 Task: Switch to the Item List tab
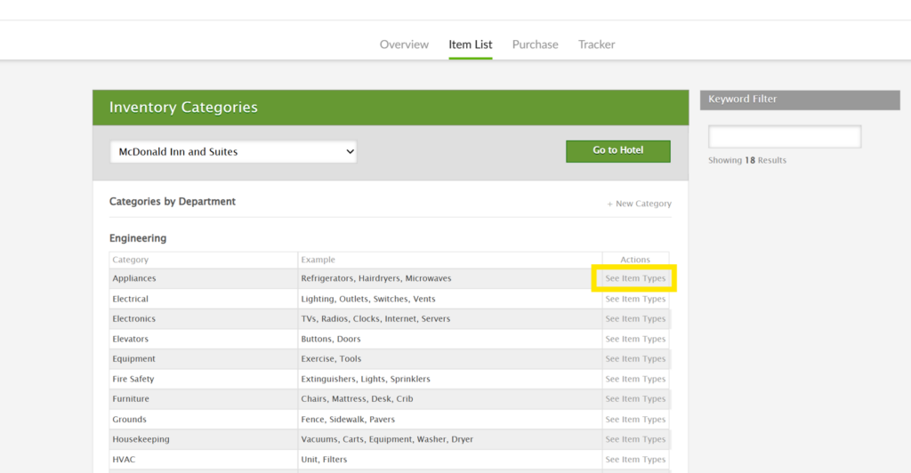[x=471, y=44]
